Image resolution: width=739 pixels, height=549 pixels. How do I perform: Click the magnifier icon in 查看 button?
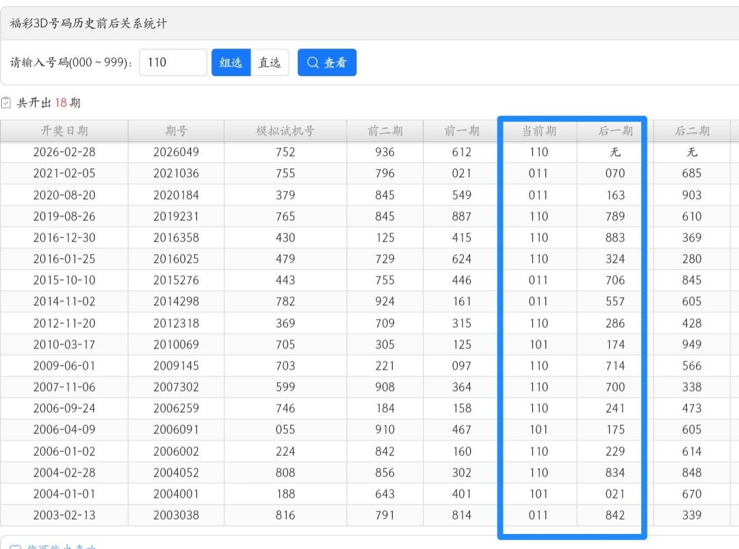[x=313, y=62]
